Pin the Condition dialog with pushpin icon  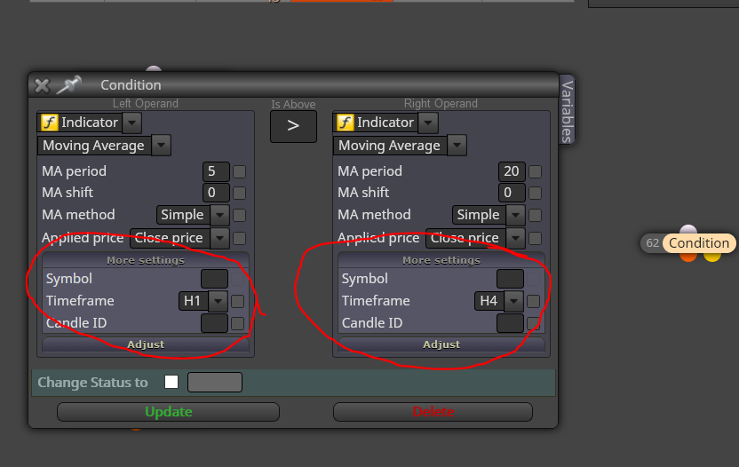[68, 85]
